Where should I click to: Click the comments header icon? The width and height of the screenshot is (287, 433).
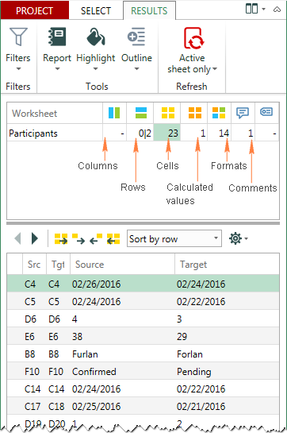tap(243, 112)
